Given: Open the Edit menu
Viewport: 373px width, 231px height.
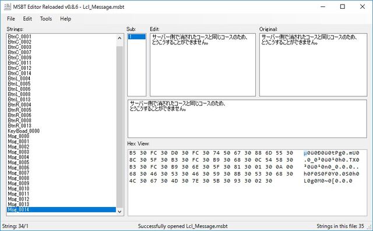Looking at the screenshot, I should pos(27,19).
